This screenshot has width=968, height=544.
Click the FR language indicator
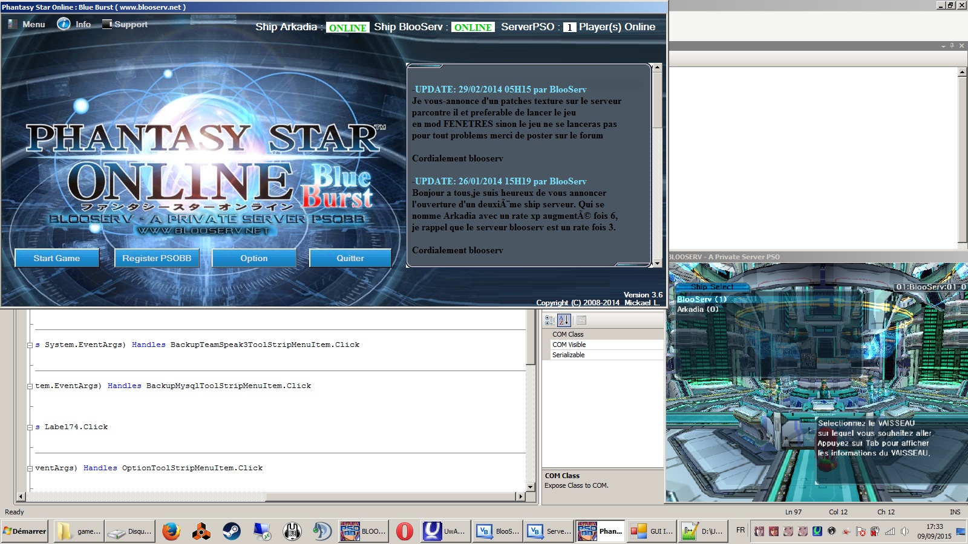point(741,530)
